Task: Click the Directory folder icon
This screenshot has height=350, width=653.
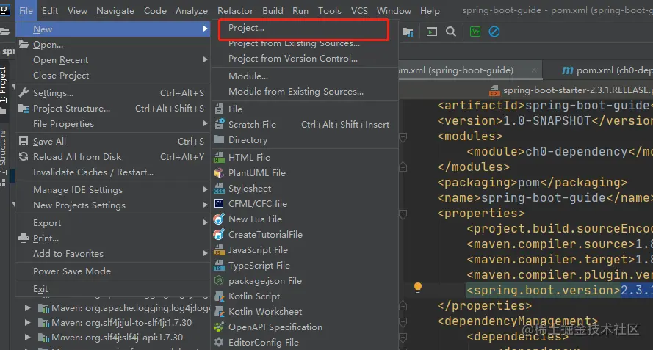Action: 219,140
